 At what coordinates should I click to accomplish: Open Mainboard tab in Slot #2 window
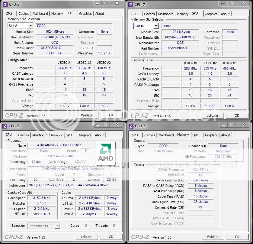(x=166, y=14)
